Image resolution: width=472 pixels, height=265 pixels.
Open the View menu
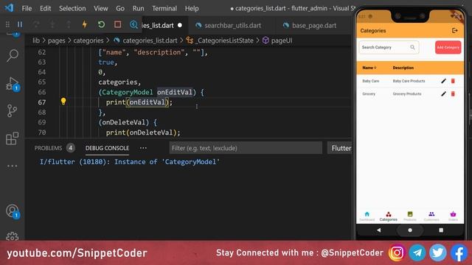coord(100,8)
